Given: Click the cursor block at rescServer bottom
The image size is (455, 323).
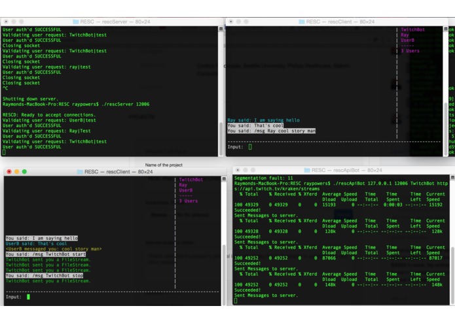Looking at the screenshot, I should tap(4, 152).
